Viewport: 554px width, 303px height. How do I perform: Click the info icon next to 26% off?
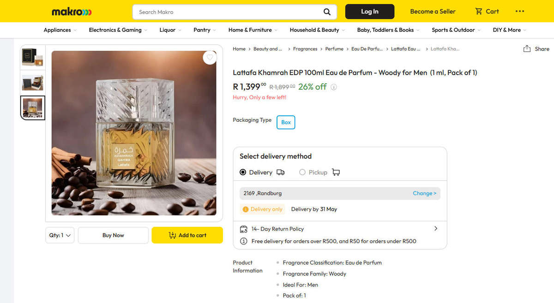(x=334, y=87)
